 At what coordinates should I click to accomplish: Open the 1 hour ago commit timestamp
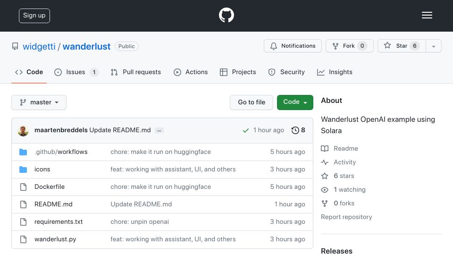(268, 130)
